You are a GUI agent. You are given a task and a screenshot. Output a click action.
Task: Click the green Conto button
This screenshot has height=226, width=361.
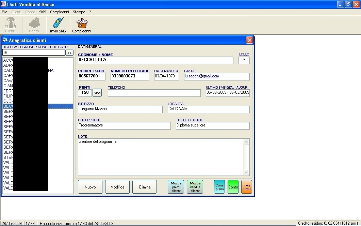click(233, 187)
